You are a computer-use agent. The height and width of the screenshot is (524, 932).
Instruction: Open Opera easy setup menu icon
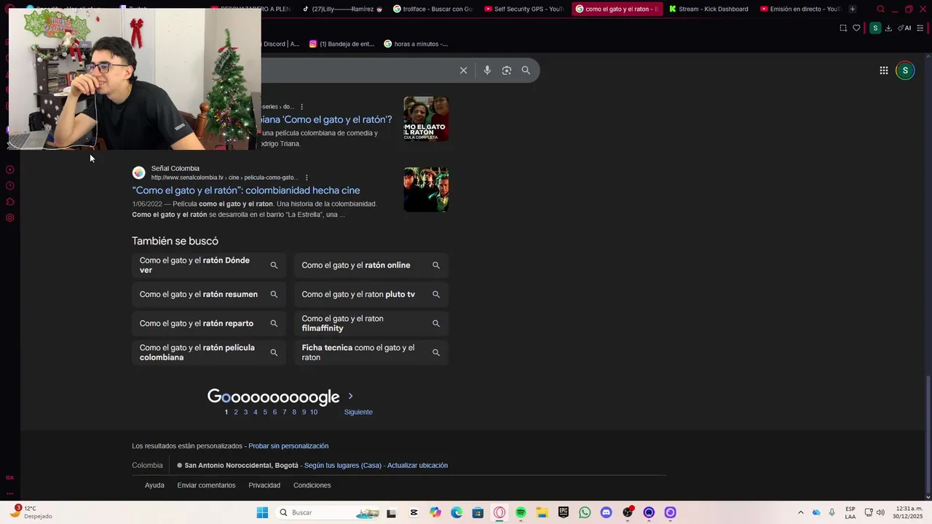click(920, 28)
